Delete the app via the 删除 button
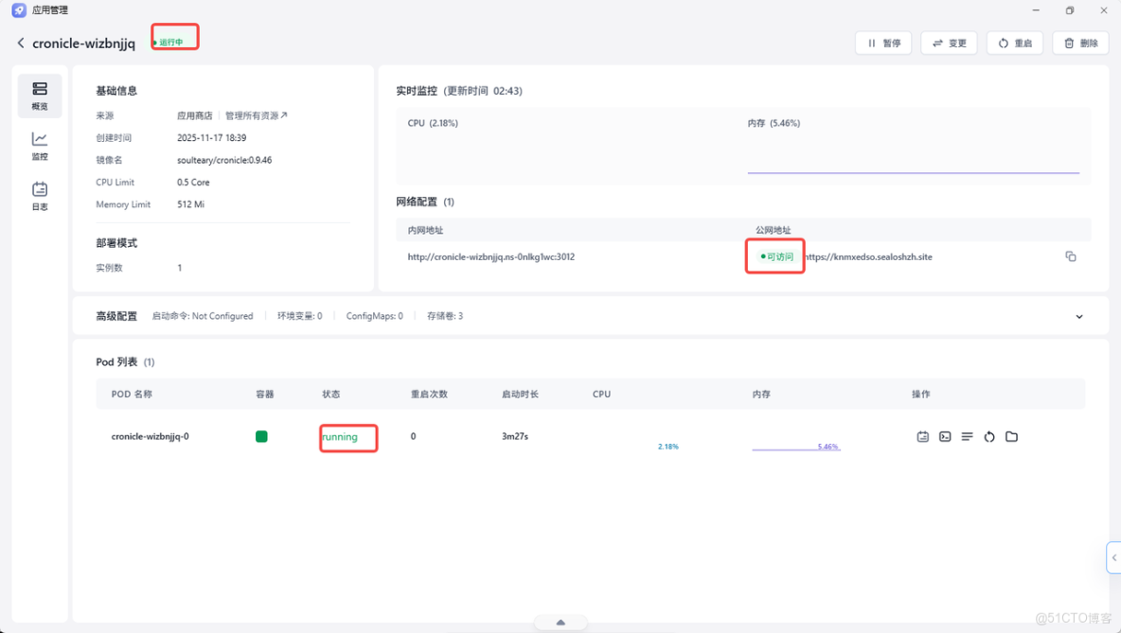 click(x=1079, y=43)
